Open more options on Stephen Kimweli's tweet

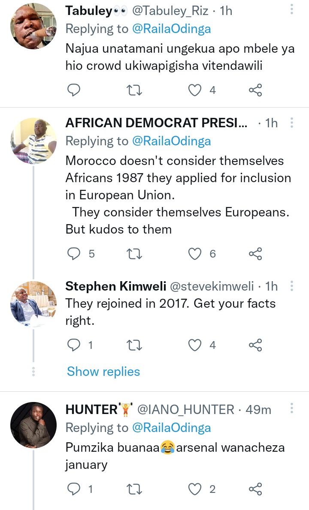(x=291, y=286)
